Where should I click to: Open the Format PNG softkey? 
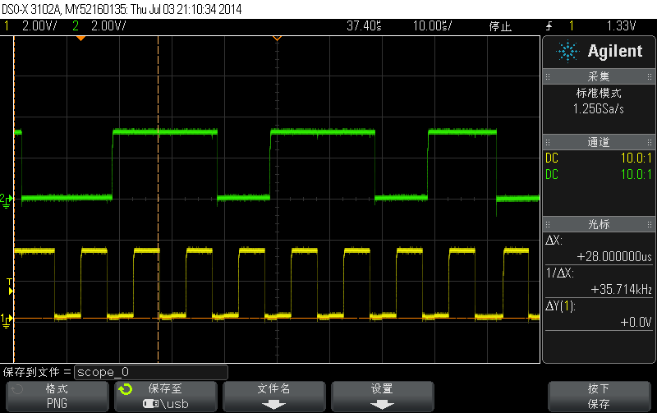[57, 397]
